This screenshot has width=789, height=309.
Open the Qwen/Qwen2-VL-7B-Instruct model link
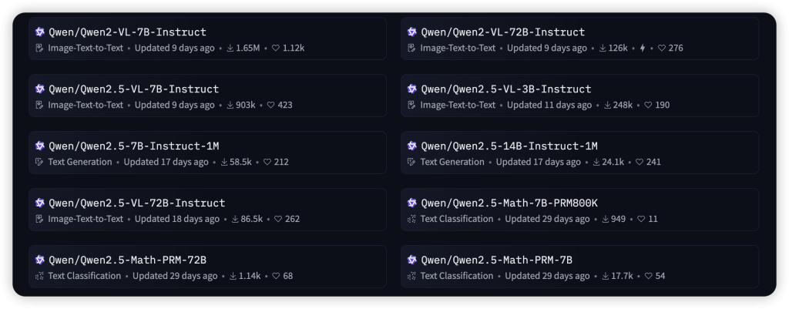(127, 32)
